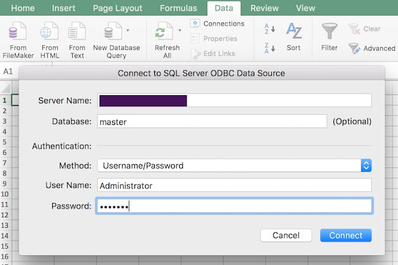This screenshot has width=398, height=265.
Task: Select row header 10
Action: [4, 194]
